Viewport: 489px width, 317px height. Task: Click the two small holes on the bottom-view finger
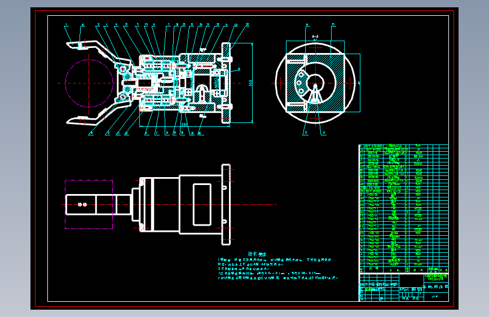[82, 205]
